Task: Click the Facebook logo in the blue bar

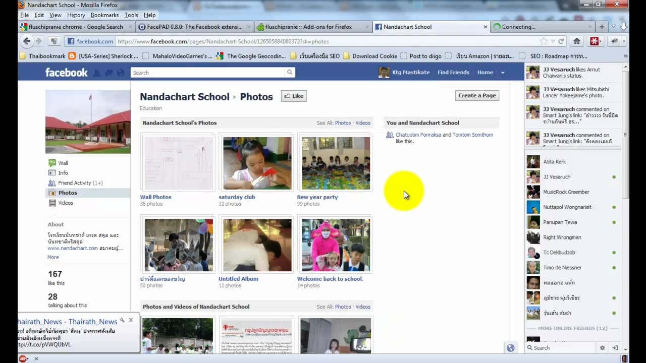Action: tap(66, 73)
